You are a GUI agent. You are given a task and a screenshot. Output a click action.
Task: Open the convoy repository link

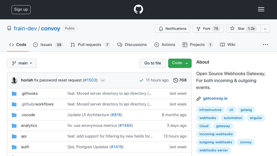(x=50, y=29)
